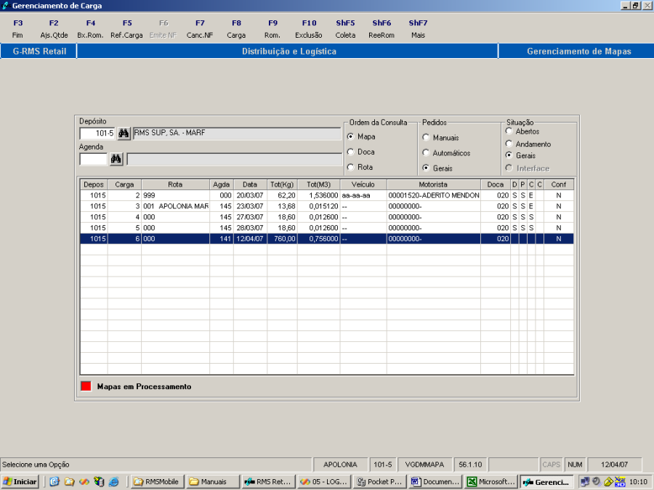The width and height of the screenshot is (654, 490).
Task: Select row with route 001 APOLONIA MAR
Action: point(327,206)
